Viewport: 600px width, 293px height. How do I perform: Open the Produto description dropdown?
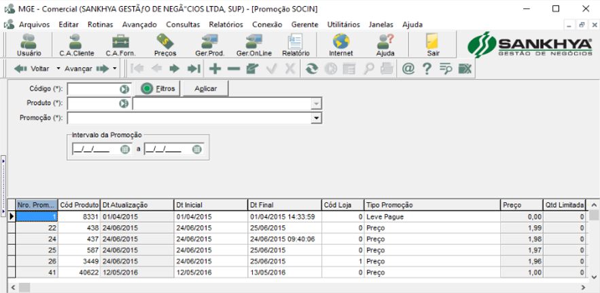coord(317,104)
